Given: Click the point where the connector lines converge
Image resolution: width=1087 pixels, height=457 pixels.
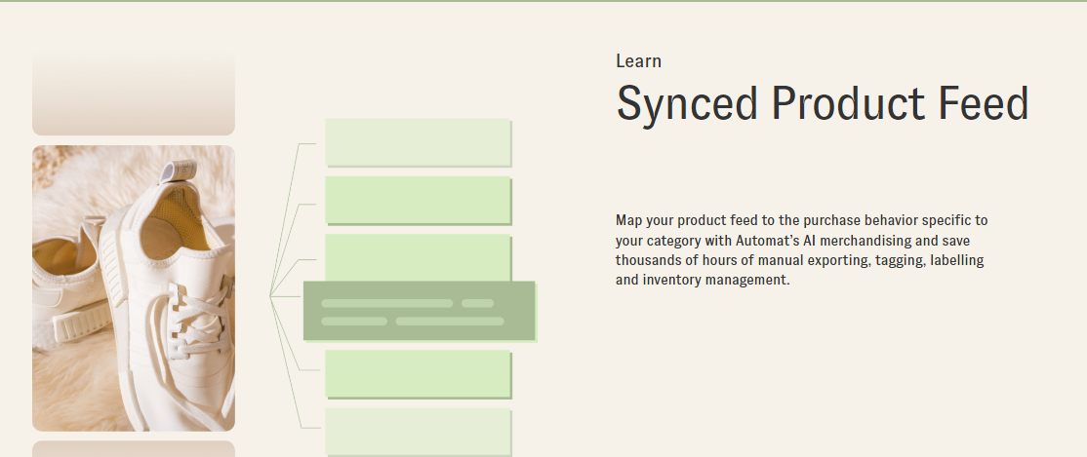Looking at the screenshot, I should coord(270,295).
